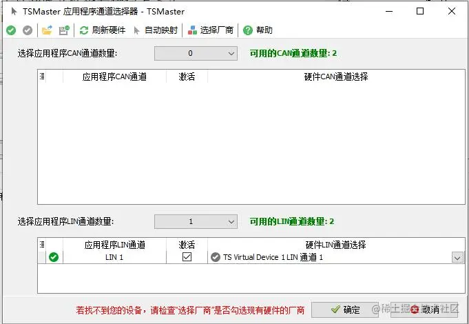Uncheck the 激活 checkbox for LIN 1
The image size is (469, 324).
pos(187,257)
